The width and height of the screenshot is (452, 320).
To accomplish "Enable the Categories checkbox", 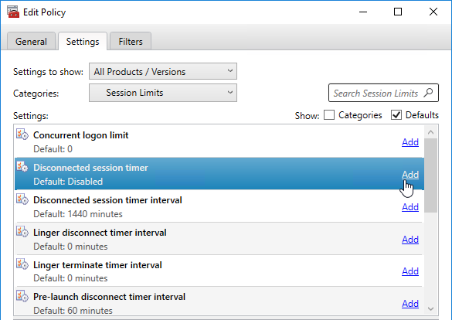I will 329,115.
